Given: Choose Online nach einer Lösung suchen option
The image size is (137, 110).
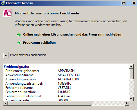Looking at the screenshot, I should tap(72, 34).
